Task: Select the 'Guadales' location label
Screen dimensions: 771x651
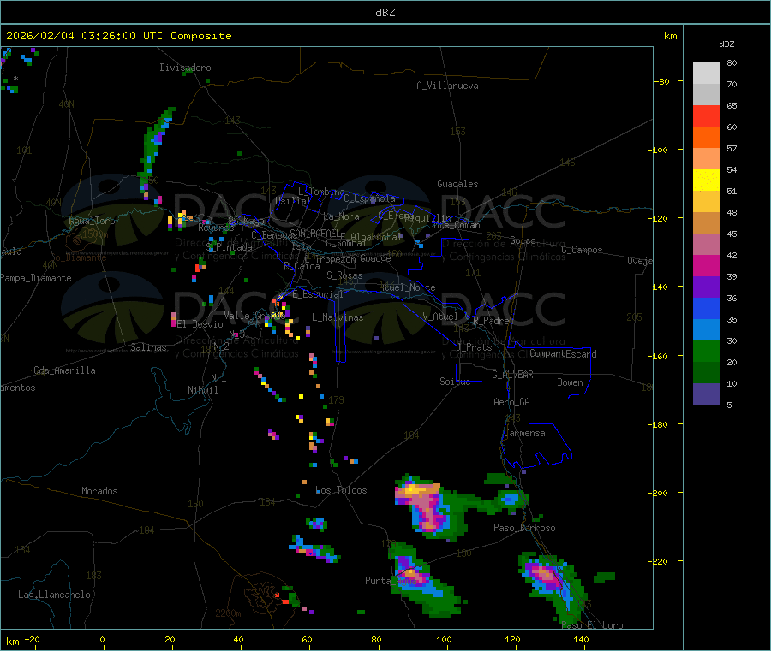Action: 457,184
